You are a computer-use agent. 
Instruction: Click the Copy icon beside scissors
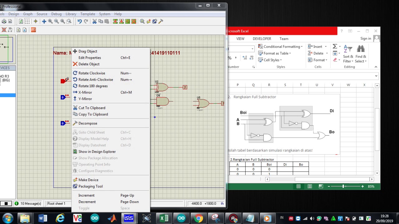(x=100, y=21)
